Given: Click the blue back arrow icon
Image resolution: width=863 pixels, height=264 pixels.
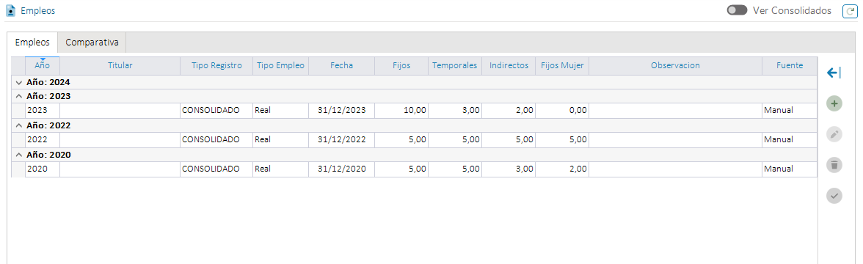Looking at the screenshot, I should 834,73.
